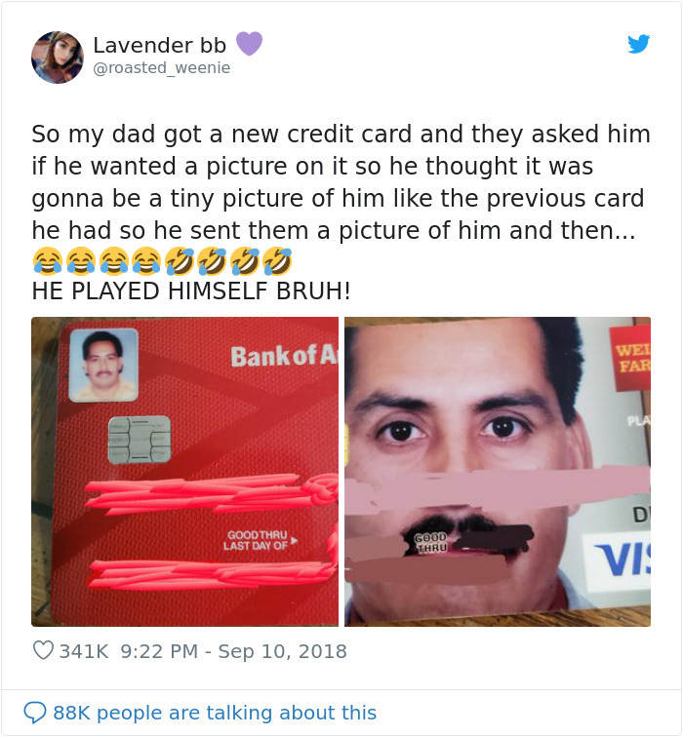This screenshot has width=683, height=737.
Task: Open 88K people are talking about this
Action: click(x=215, y=713)
